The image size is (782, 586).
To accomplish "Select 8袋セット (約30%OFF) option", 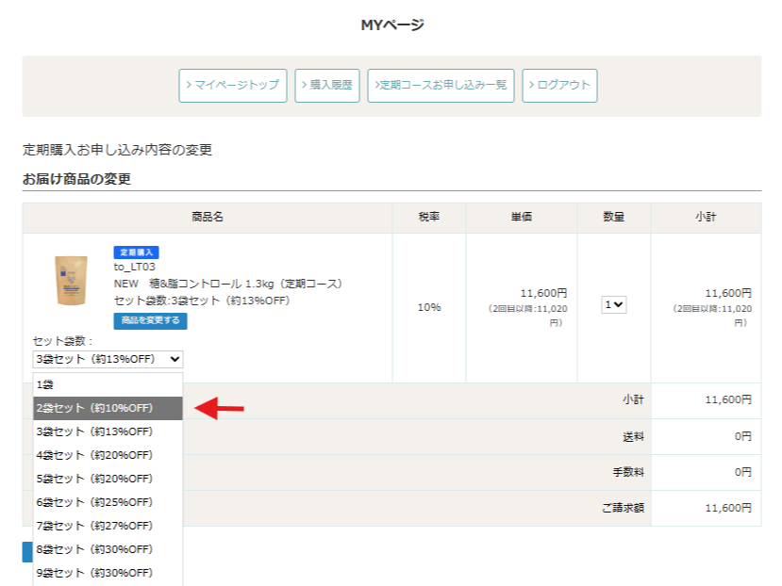I will (108, 549).
